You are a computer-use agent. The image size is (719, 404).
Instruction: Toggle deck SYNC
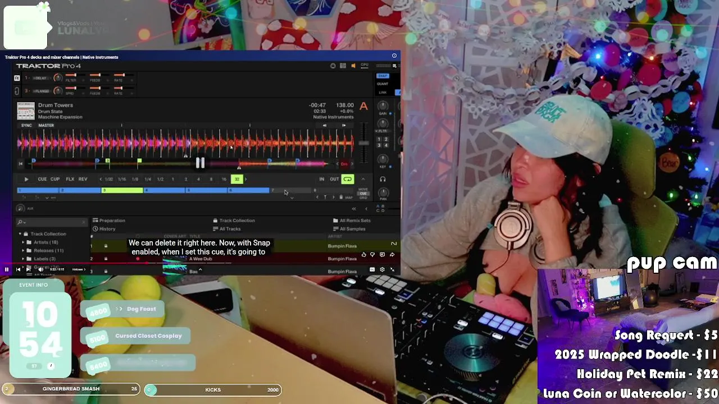point(26,125)
